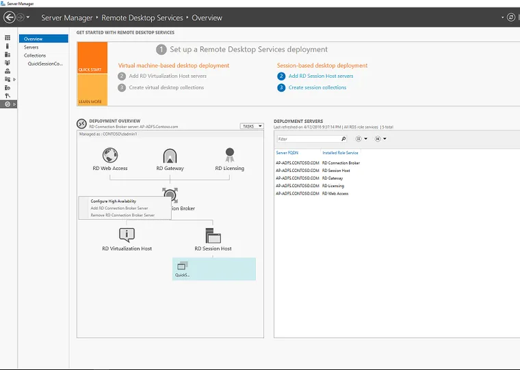The height and width of the screenshot is (370, 520).
Task: Open the list view options dropdown arrow
Action: point(366,139)
